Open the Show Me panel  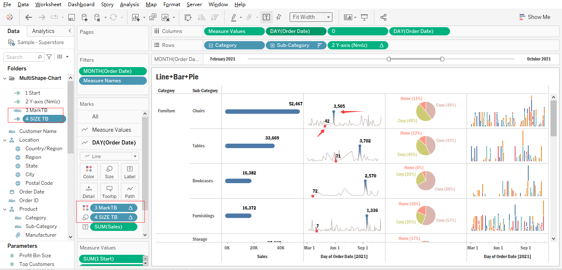click(535, 17)
